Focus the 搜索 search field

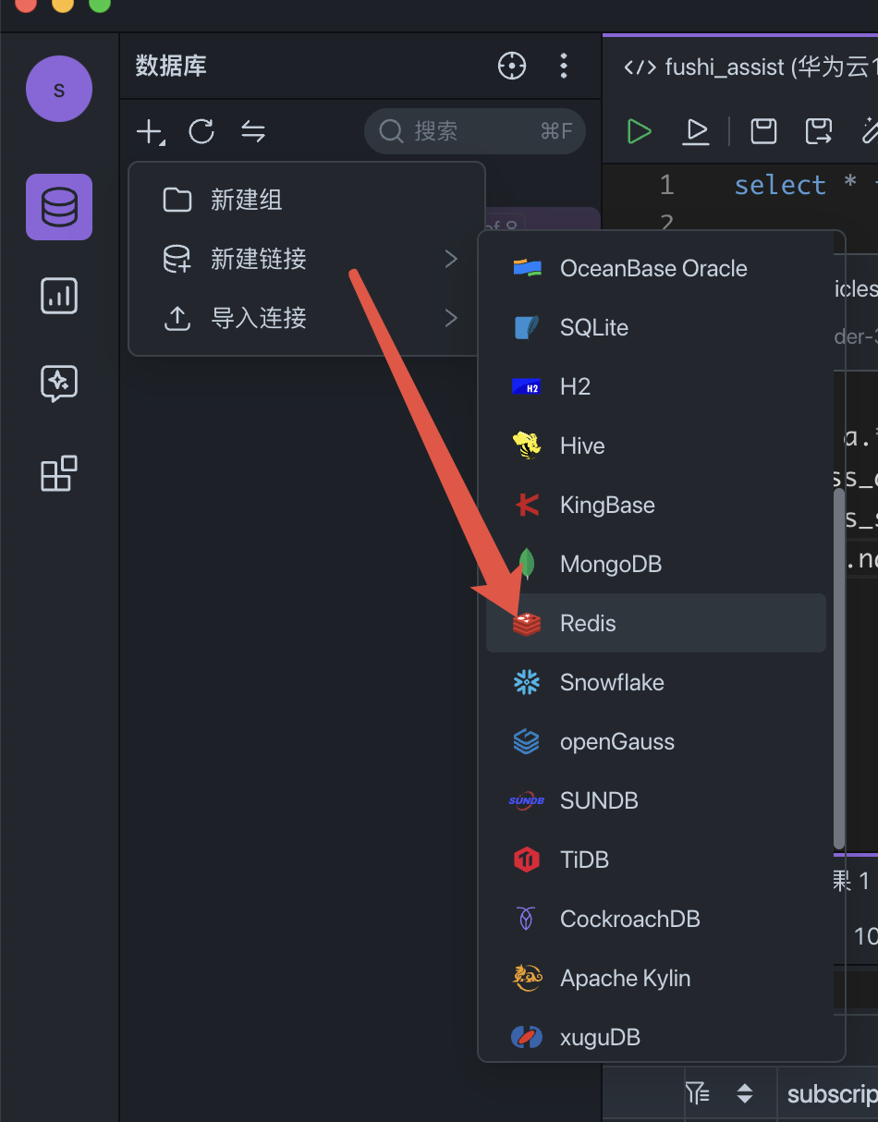[475, 131]
